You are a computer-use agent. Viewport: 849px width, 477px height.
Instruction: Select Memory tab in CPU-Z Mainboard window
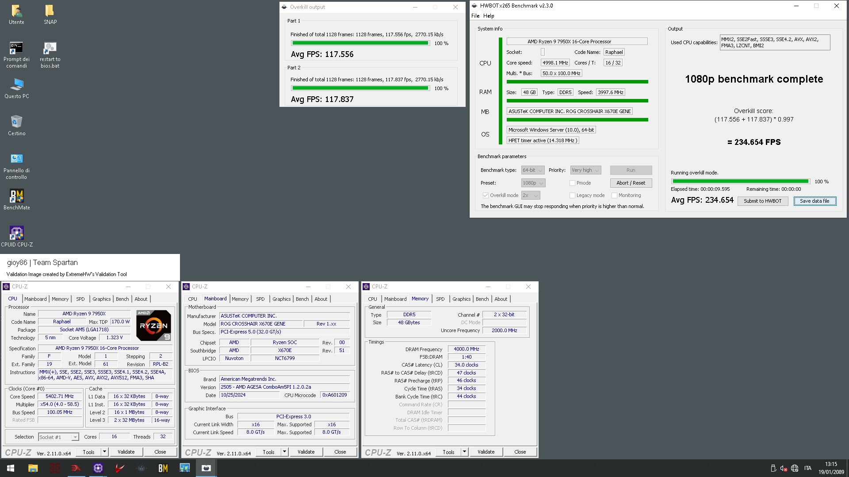point(240,299)
